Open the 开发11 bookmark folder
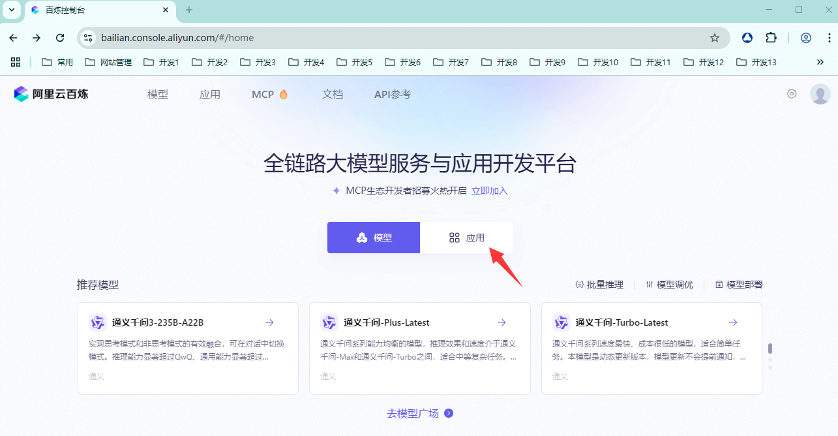This screenshot has height=436, width=838. pyautogui.click(x=651, y=62)
